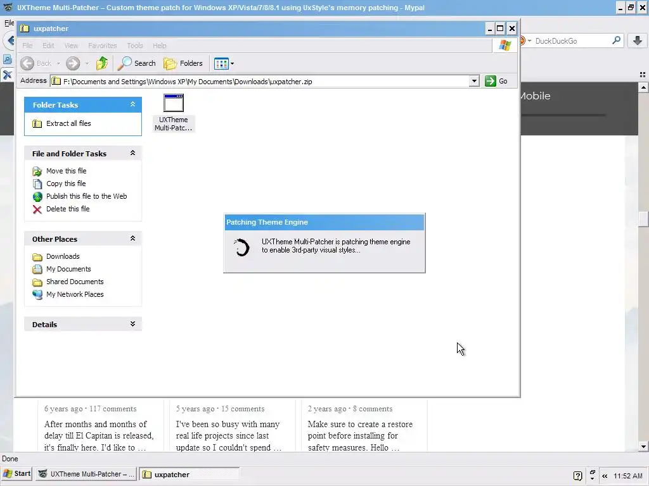Click the Start button
The height and width of the screenshot is (486, 649).
point(17,473)
